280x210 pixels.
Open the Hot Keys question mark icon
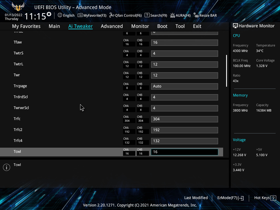click(273, 198)
